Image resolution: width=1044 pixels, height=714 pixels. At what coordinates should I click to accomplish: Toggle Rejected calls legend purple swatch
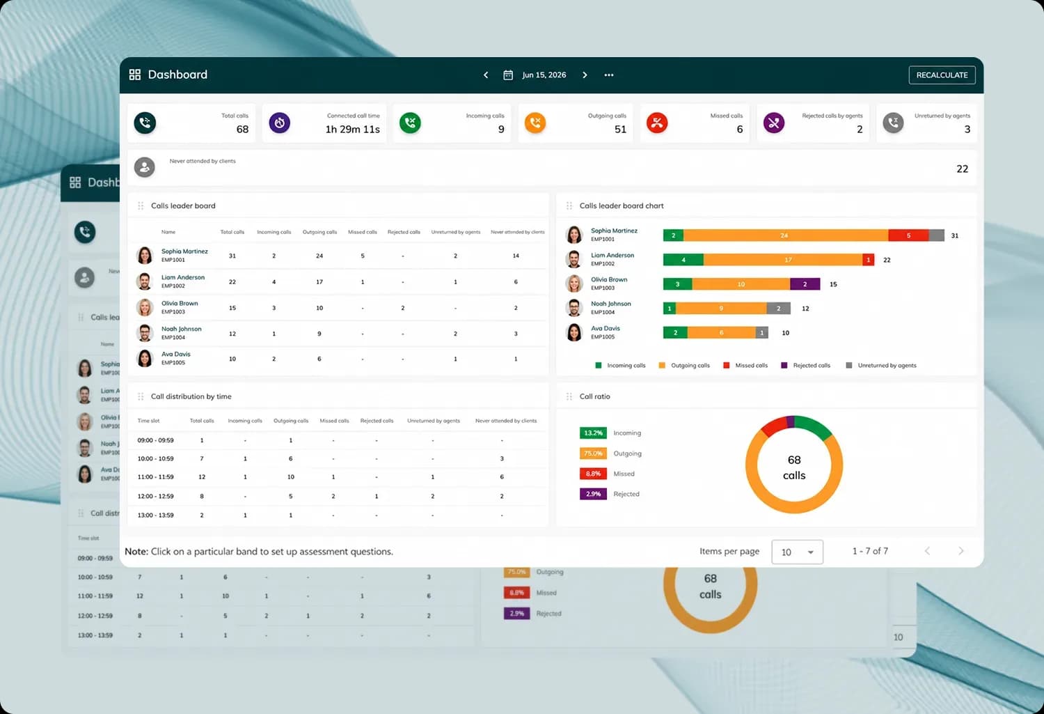point(784,365)
